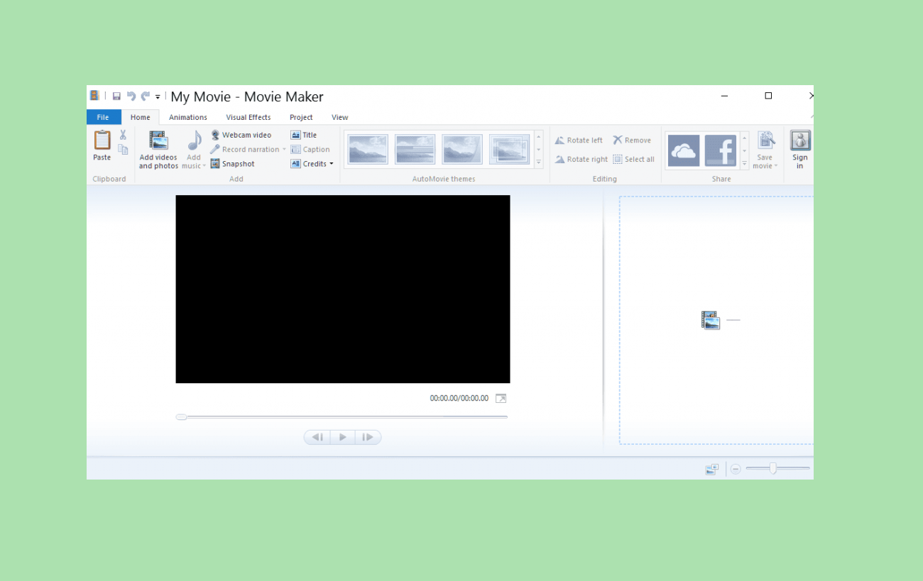Image resolution: width=923 pixels, height=581 pixels.
Task: Open the File menu tab
Action: (103, 117)
